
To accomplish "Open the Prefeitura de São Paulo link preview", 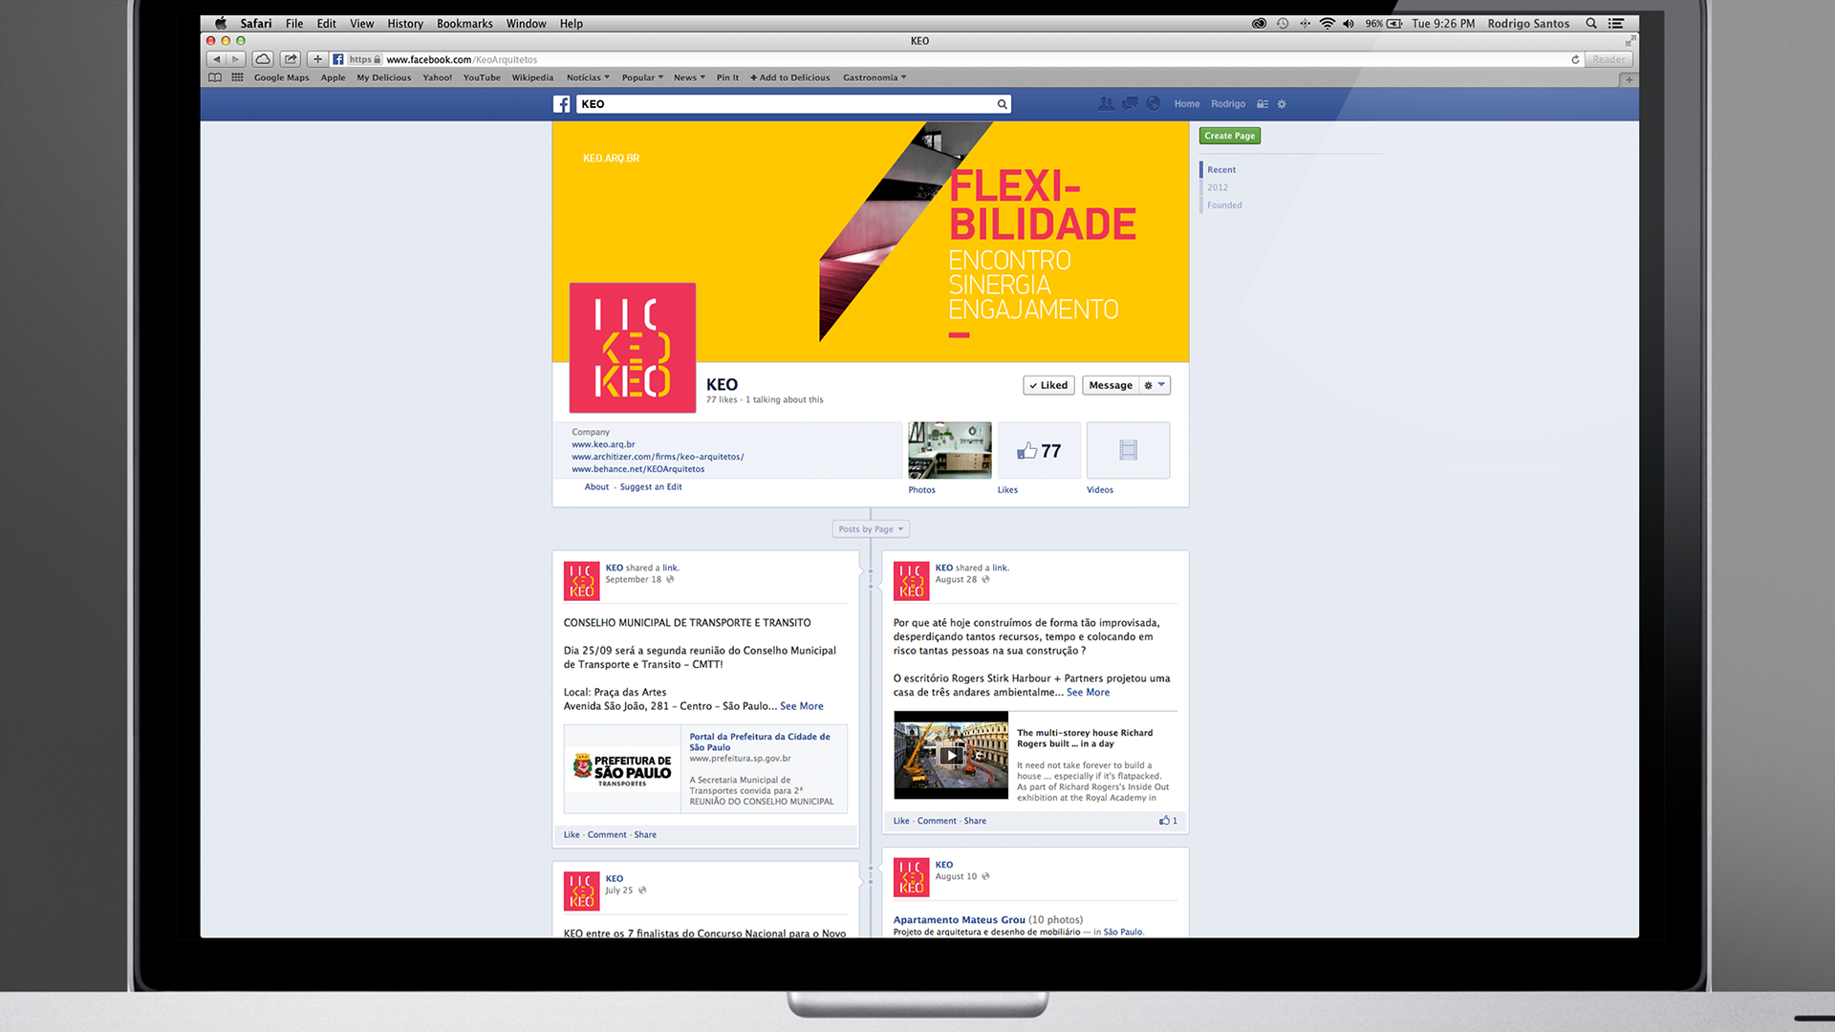I will [705, 769].
